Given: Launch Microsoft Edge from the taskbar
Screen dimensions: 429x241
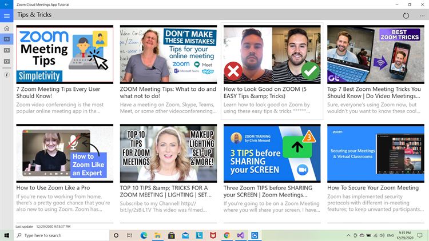Looking at the screenshot, I should pyautogui.click(x=144, y=235).
